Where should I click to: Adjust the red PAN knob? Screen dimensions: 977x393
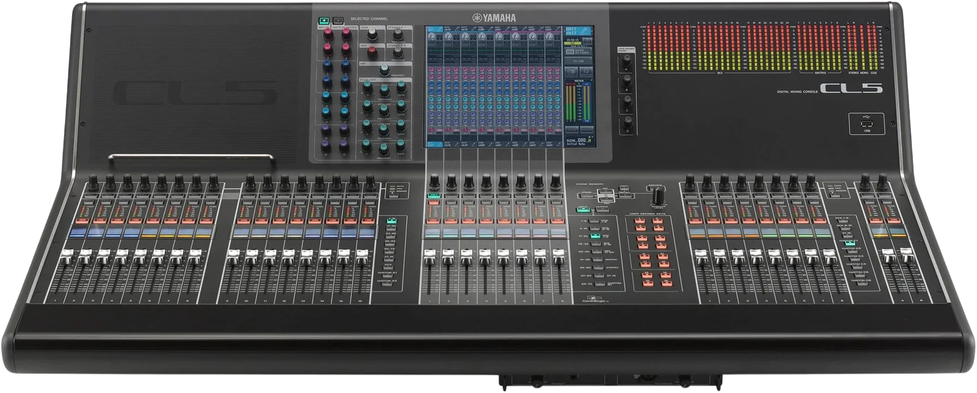372,51
